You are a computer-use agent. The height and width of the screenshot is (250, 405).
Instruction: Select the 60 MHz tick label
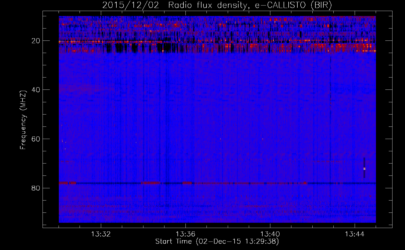(x=36, y=139)
